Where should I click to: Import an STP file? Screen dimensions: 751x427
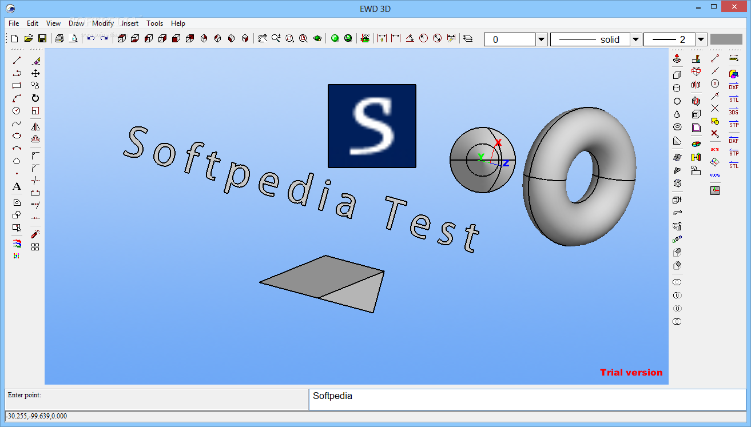coord(734,124)
